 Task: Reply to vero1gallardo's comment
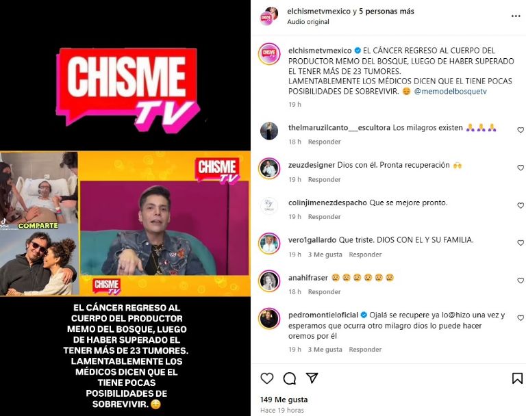click(x=365, y=255)
